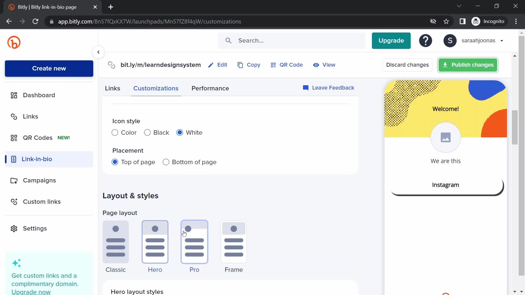Image resolution: width=525 pixels, height=295 pixels.
Task: Go back with the browser back arrow
Action: [x=9, y=21]
